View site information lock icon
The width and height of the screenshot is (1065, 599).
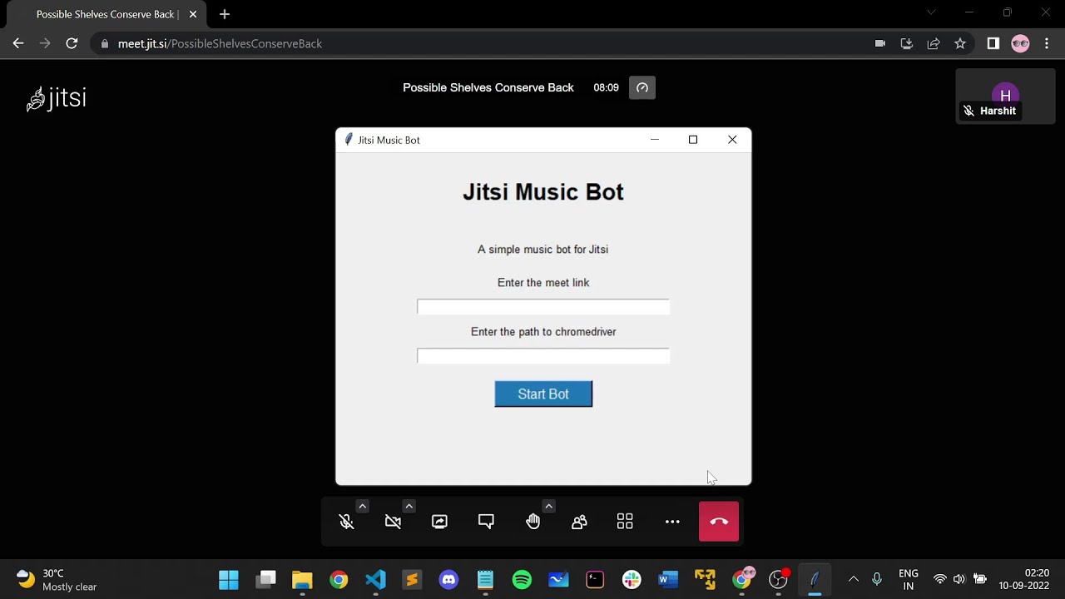point(105,43)
